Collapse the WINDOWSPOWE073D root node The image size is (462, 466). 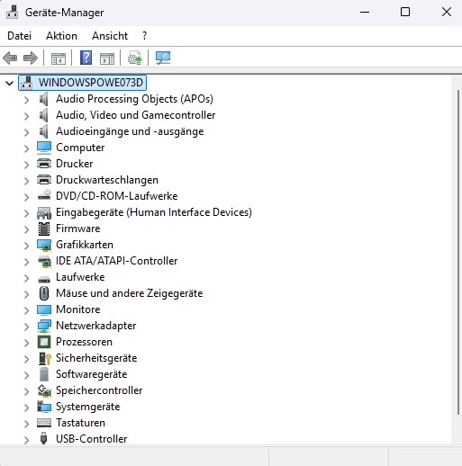[x=10, y=83]
